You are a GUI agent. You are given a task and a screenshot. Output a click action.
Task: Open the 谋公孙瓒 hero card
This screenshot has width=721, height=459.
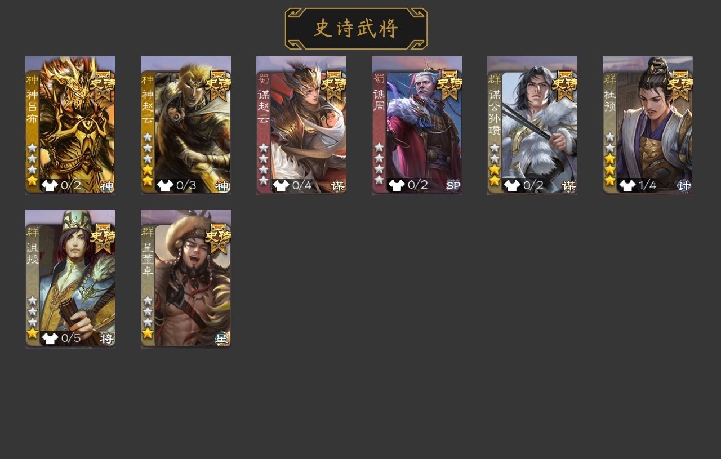click(532, 126)
